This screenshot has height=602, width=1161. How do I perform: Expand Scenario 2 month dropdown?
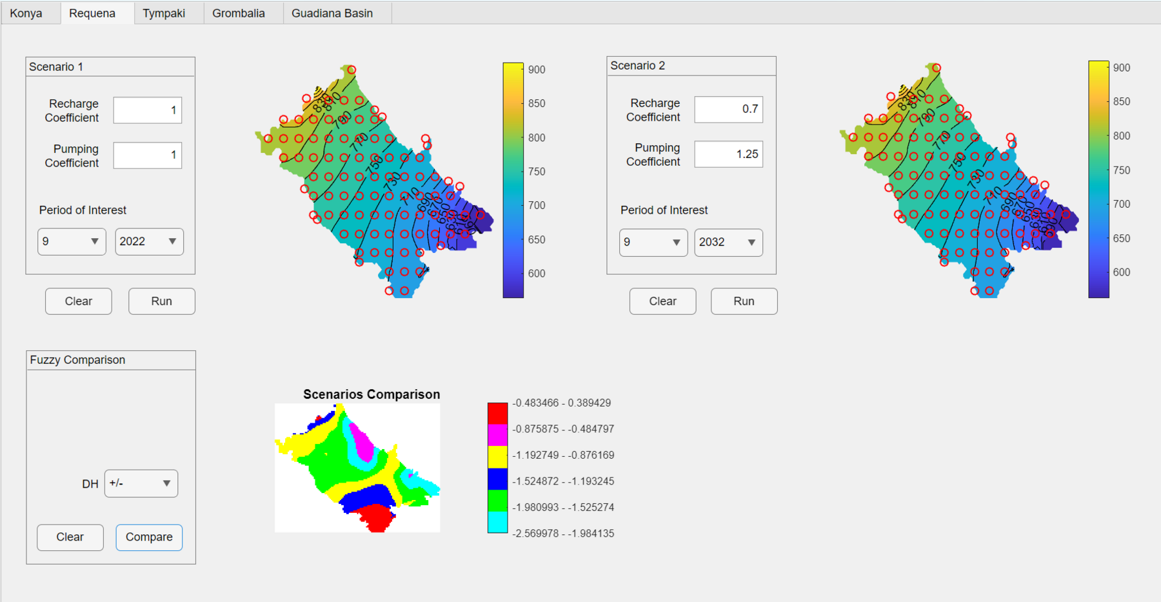[653, 243]
